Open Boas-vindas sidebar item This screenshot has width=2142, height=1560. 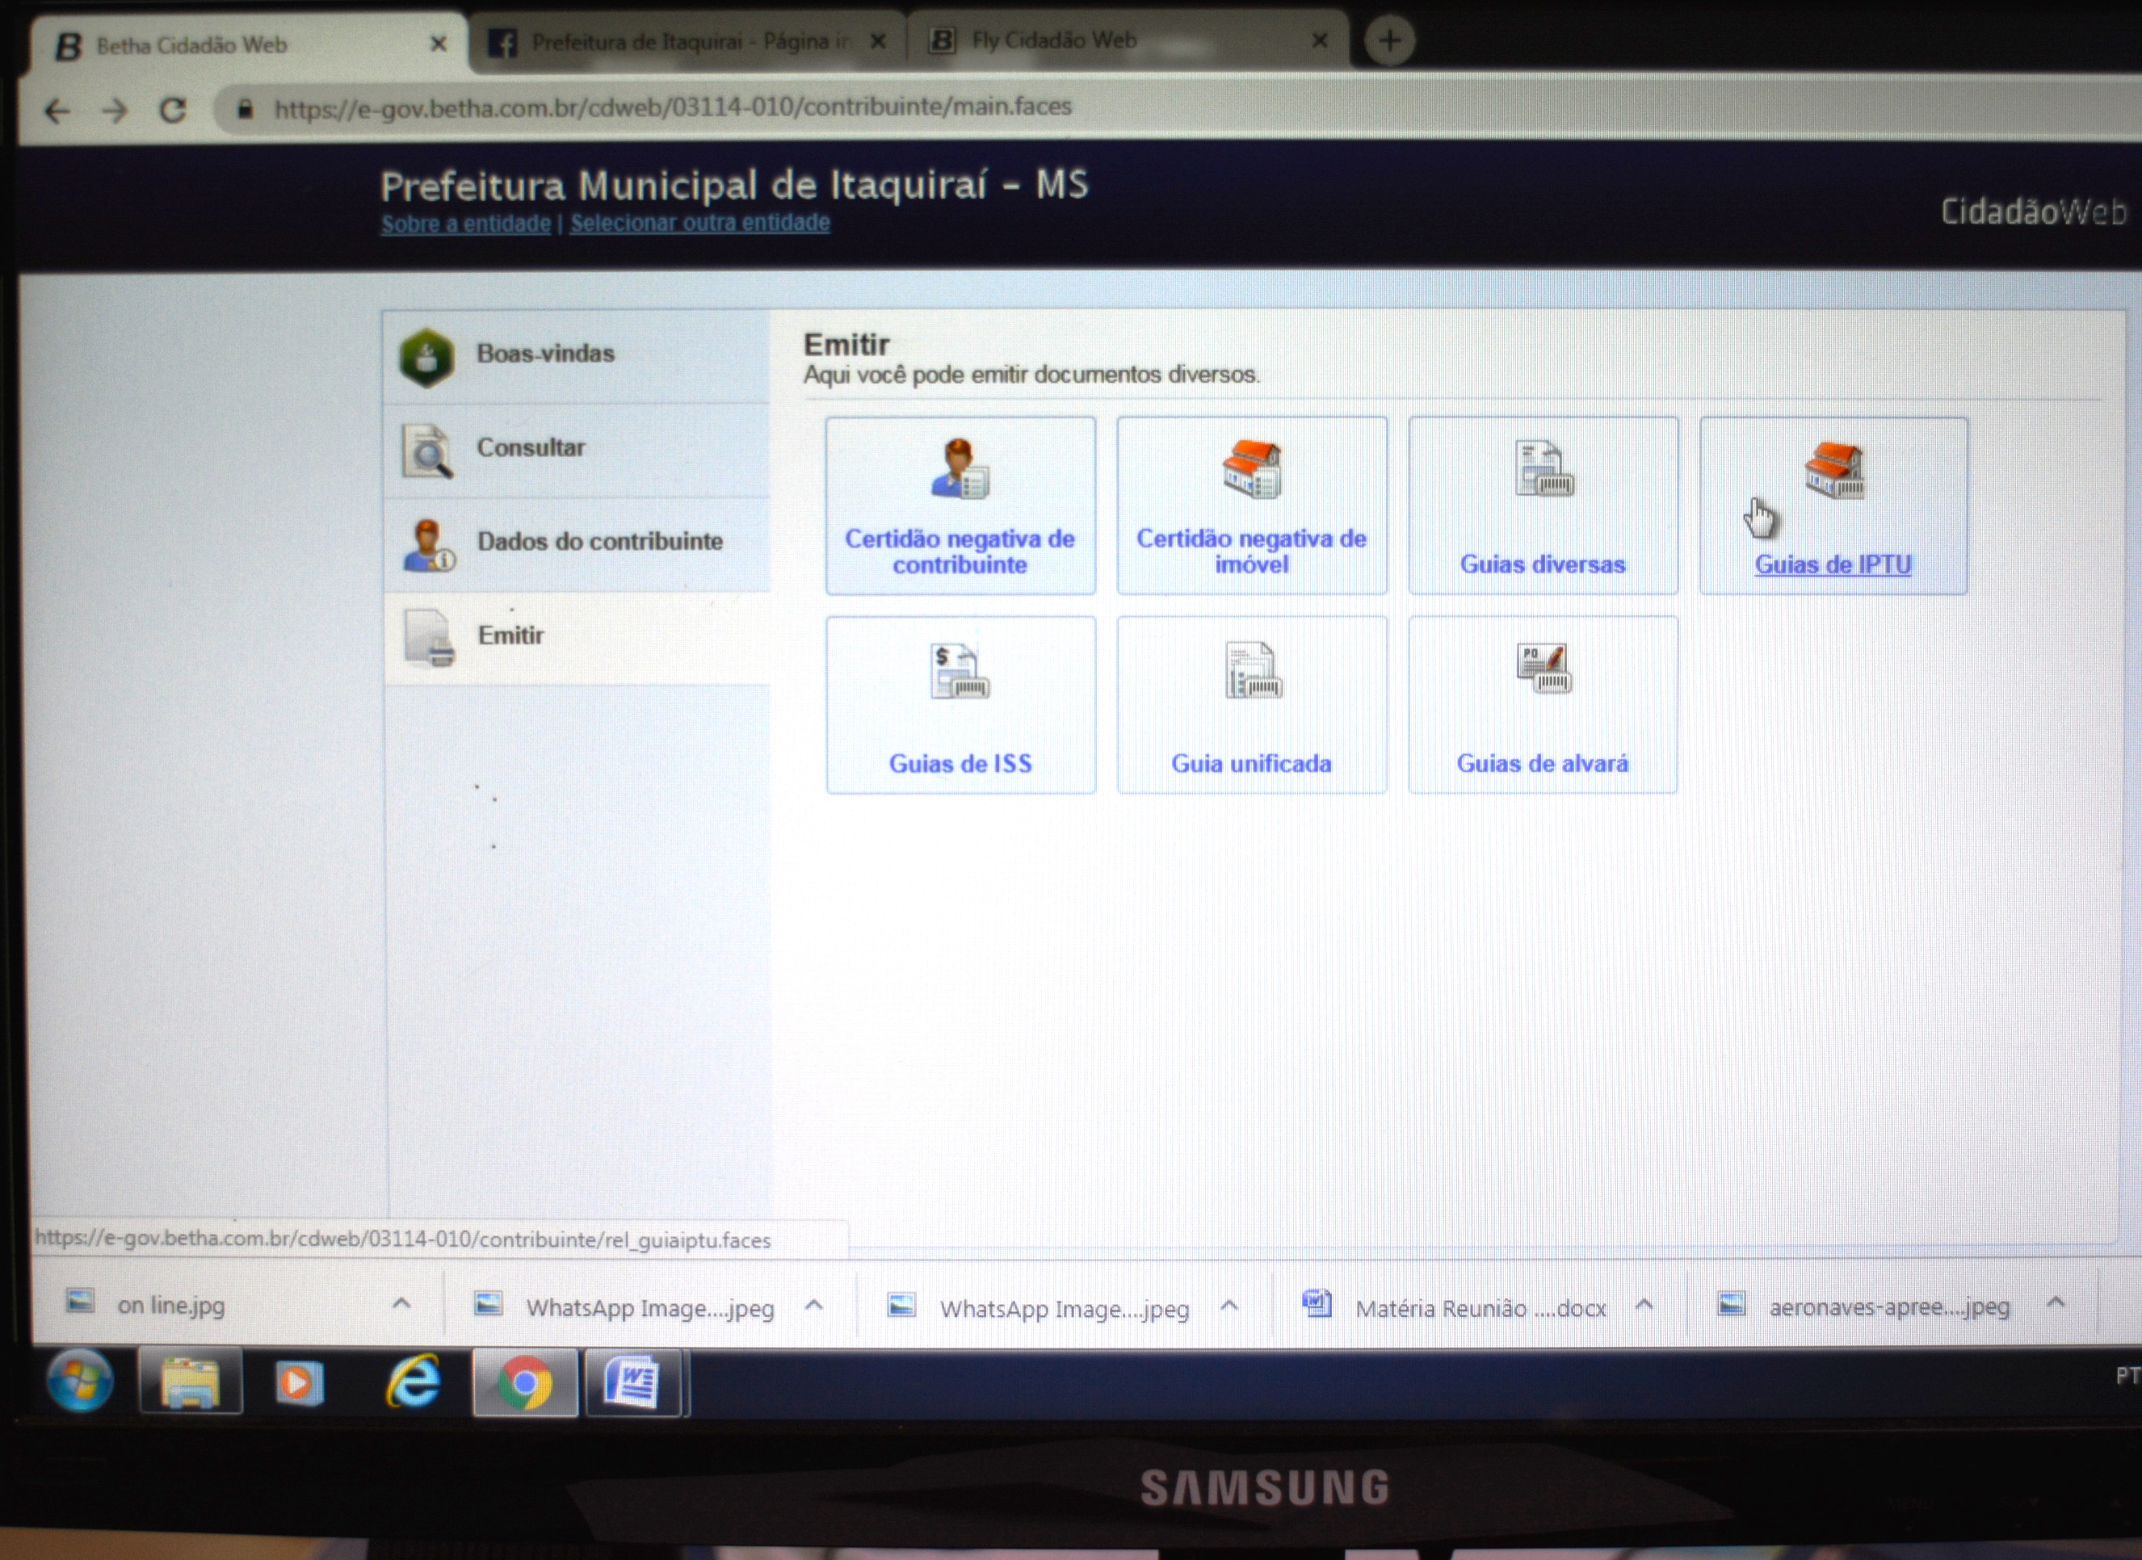click(x=577, y=356)
